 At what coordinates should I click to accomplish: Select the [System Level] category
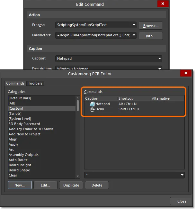[42, 119]
